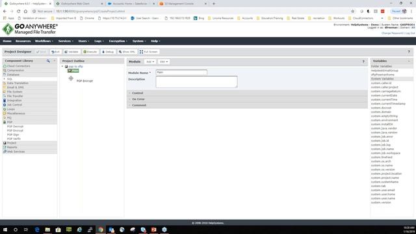Open Microsoft Edge from the taskbar

click(x=37, y=229)
